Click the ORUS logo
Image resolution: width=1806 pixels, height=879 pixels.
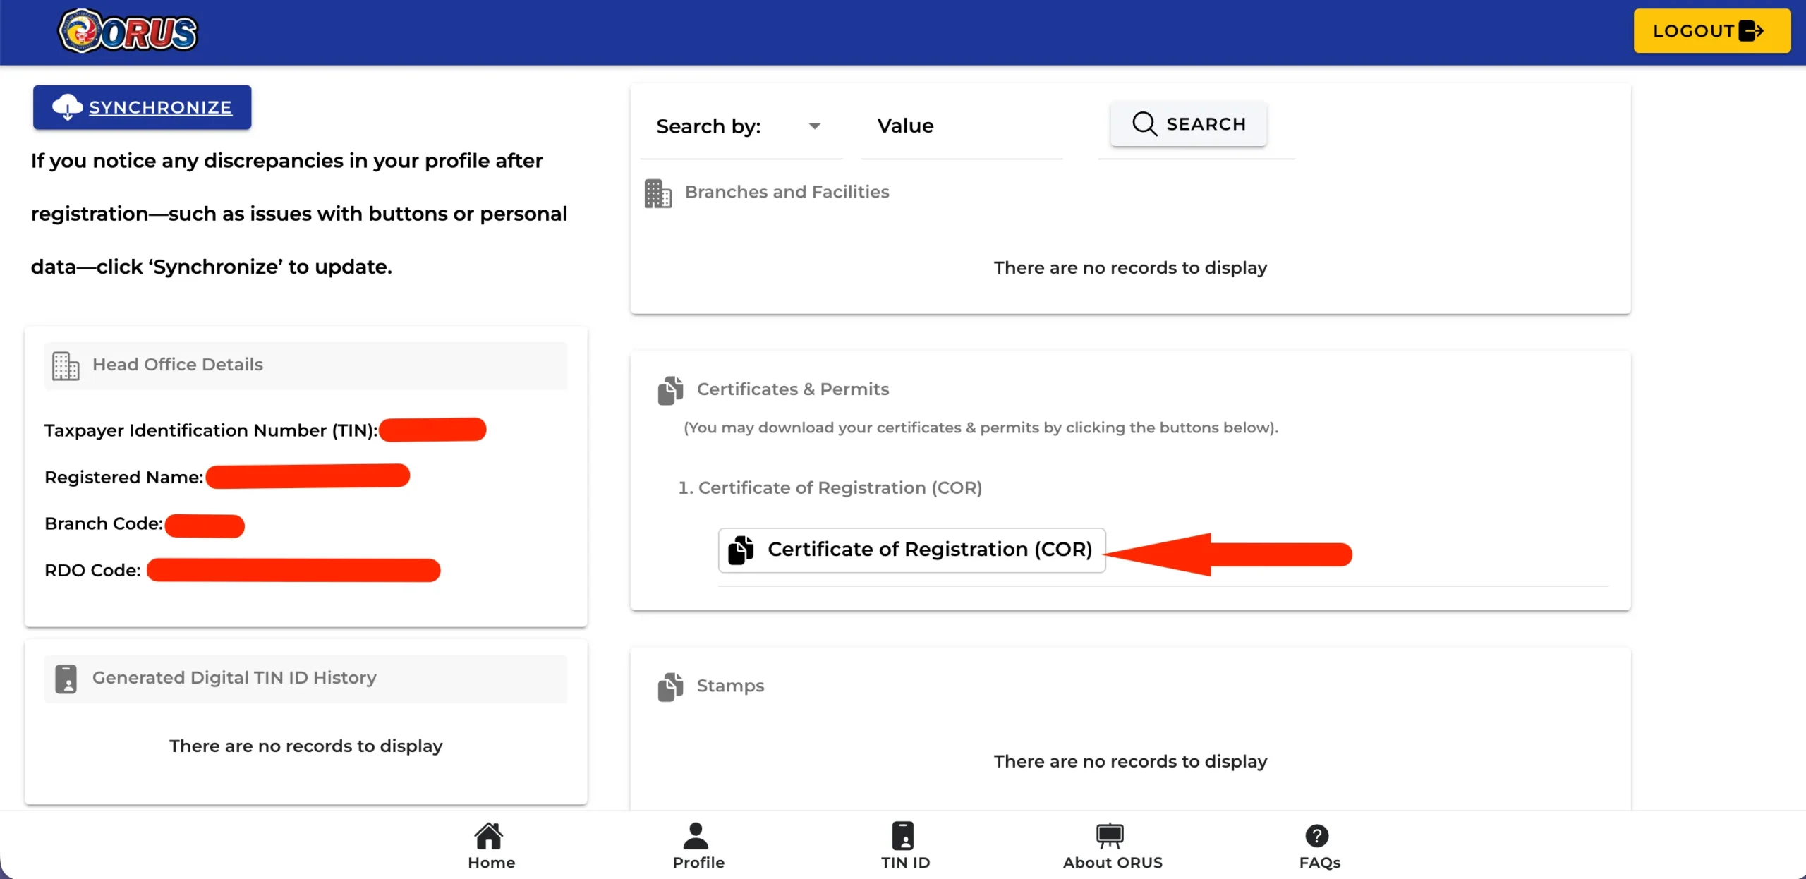pyautogui.click(x=128, y=31)
